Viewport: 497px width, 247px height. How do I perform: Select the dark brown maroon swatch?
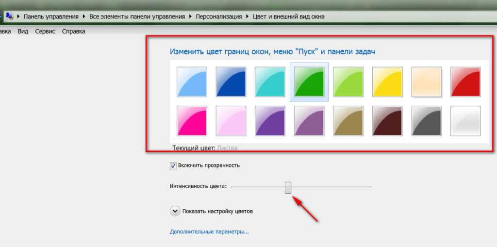click(387, 121)
